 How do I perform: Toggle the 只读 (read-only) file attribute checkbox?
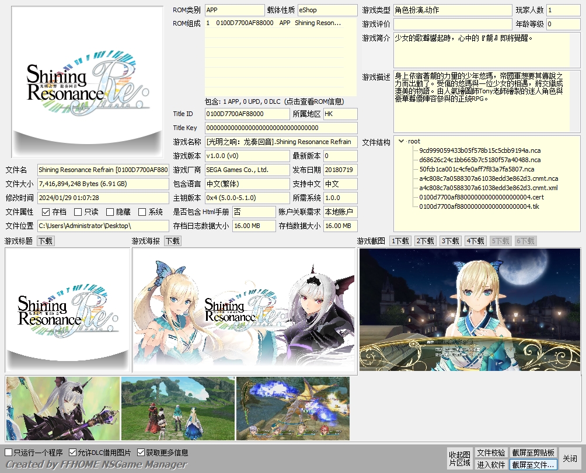(79, 212)
